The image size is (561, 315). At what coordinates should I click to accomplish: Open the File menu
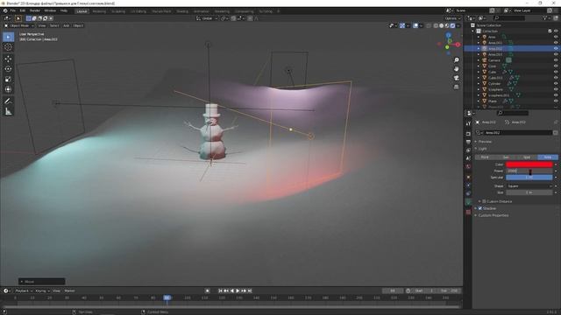(x=12, y=10)
